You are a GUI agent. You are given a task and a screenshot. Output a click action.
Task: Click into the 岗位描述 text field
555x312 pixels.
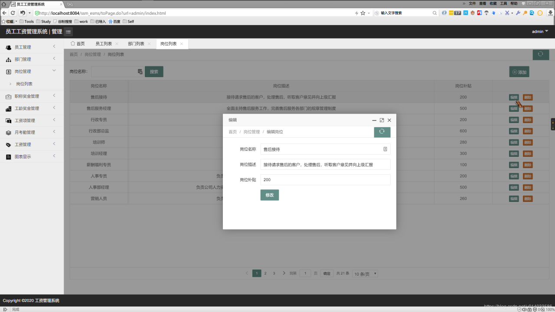(325, 165)
